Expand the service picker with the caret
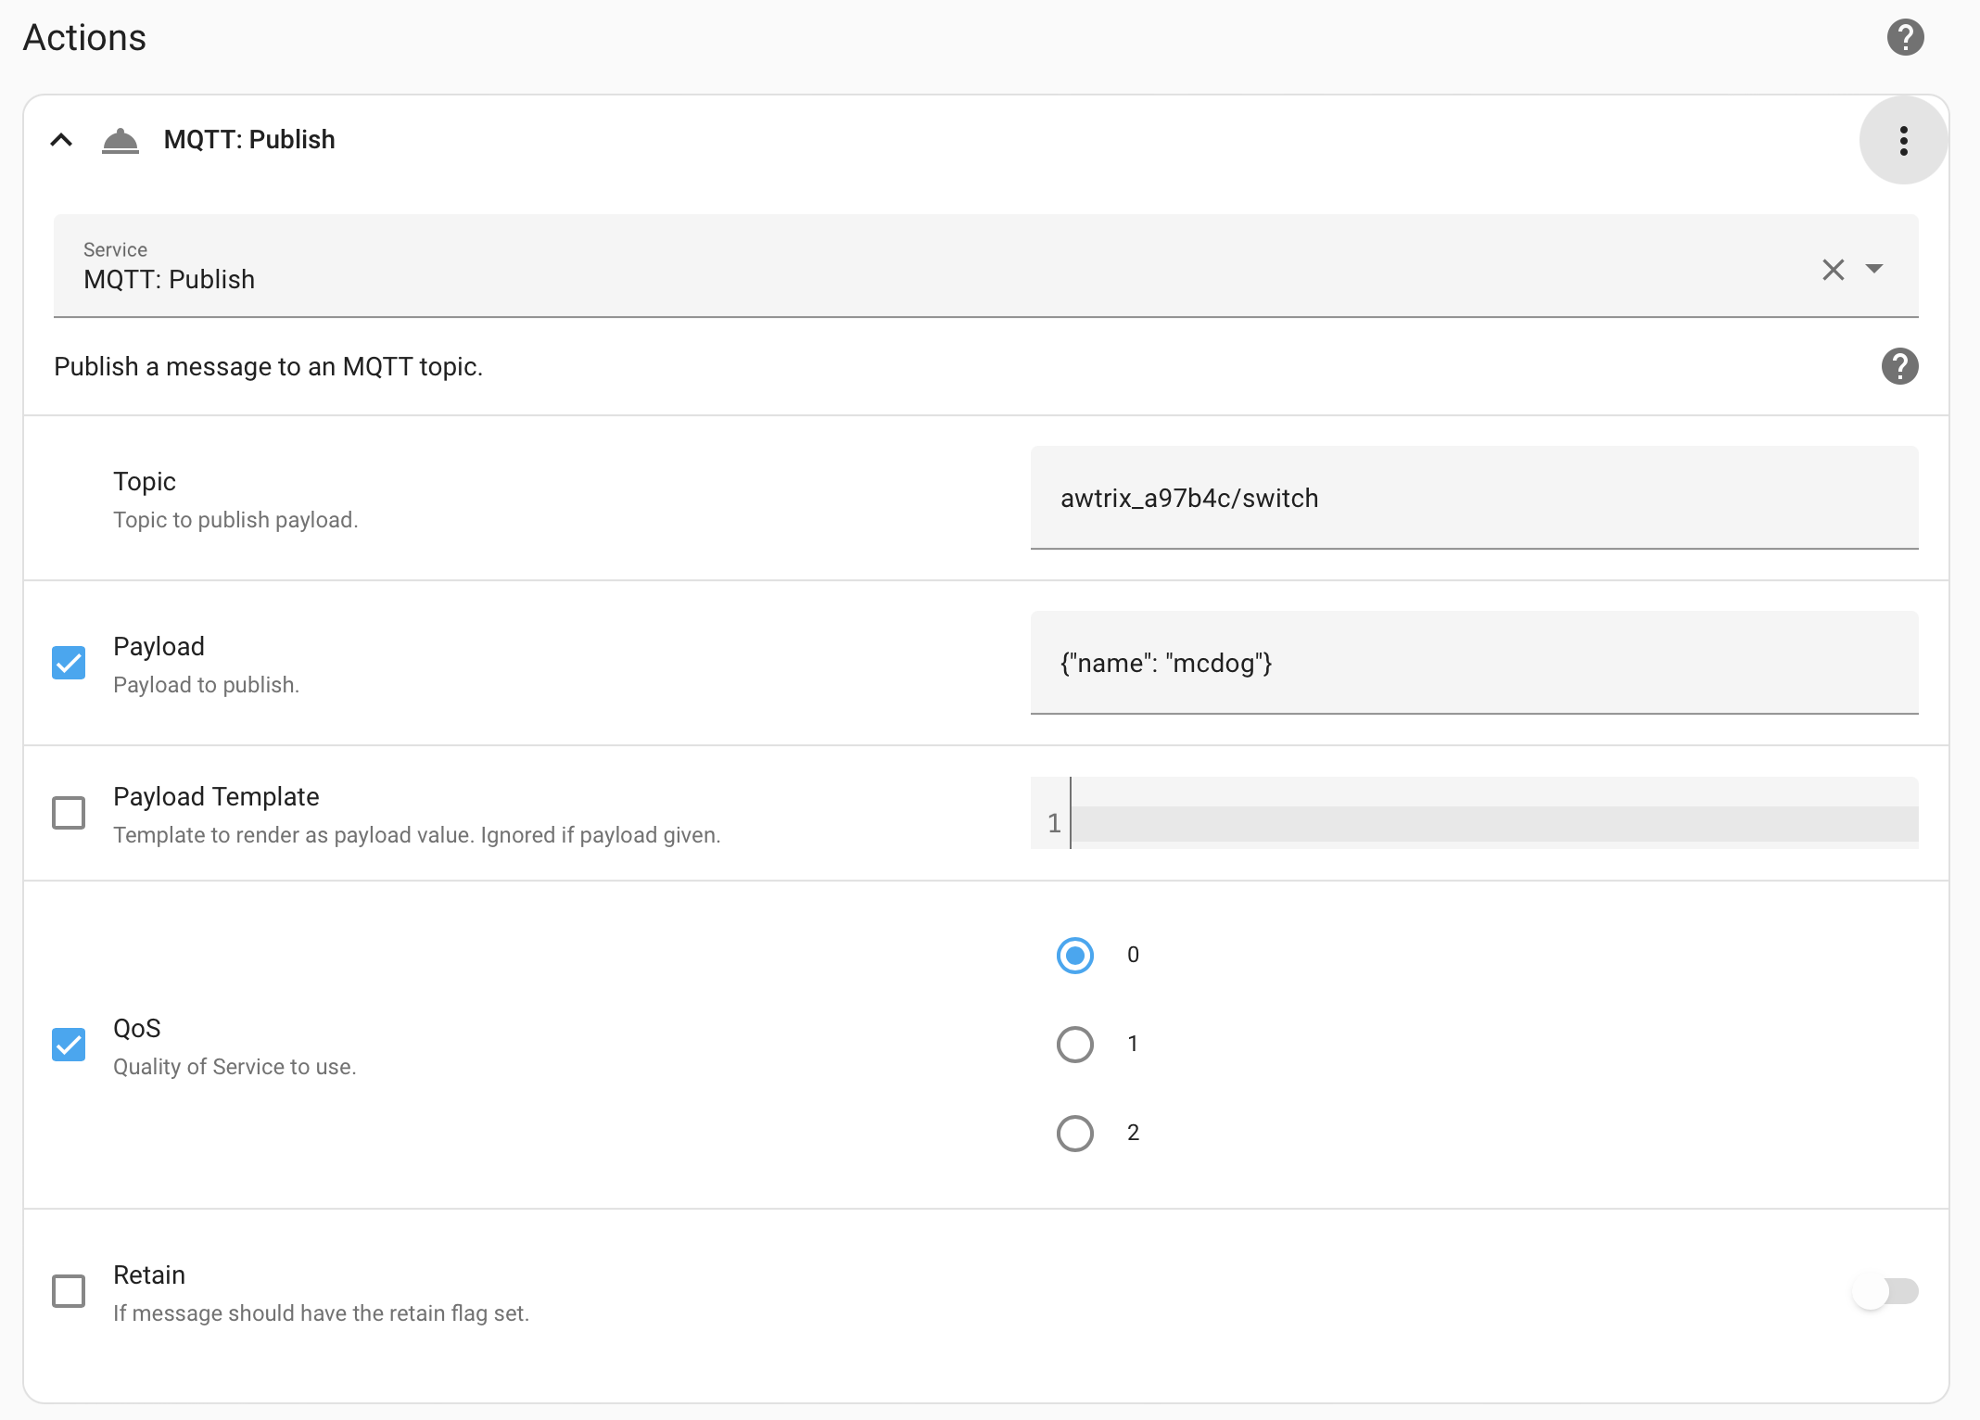Viewport: 1980px width, 1420px height. click(x=1875, y=270)
